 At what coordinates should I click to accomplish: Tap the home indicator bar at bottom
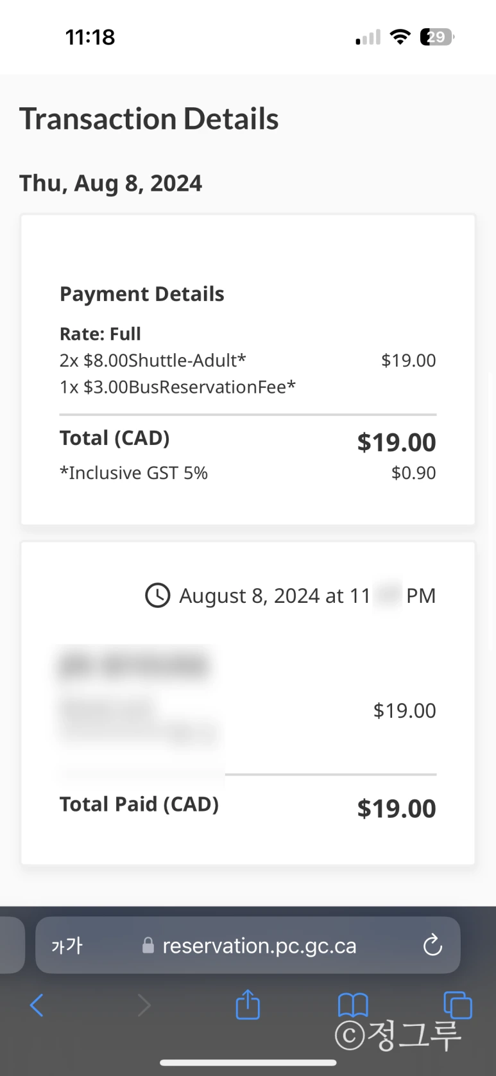[x=248, y=1063]
